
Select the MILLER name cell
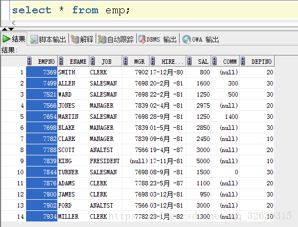(x=73, y=216)
